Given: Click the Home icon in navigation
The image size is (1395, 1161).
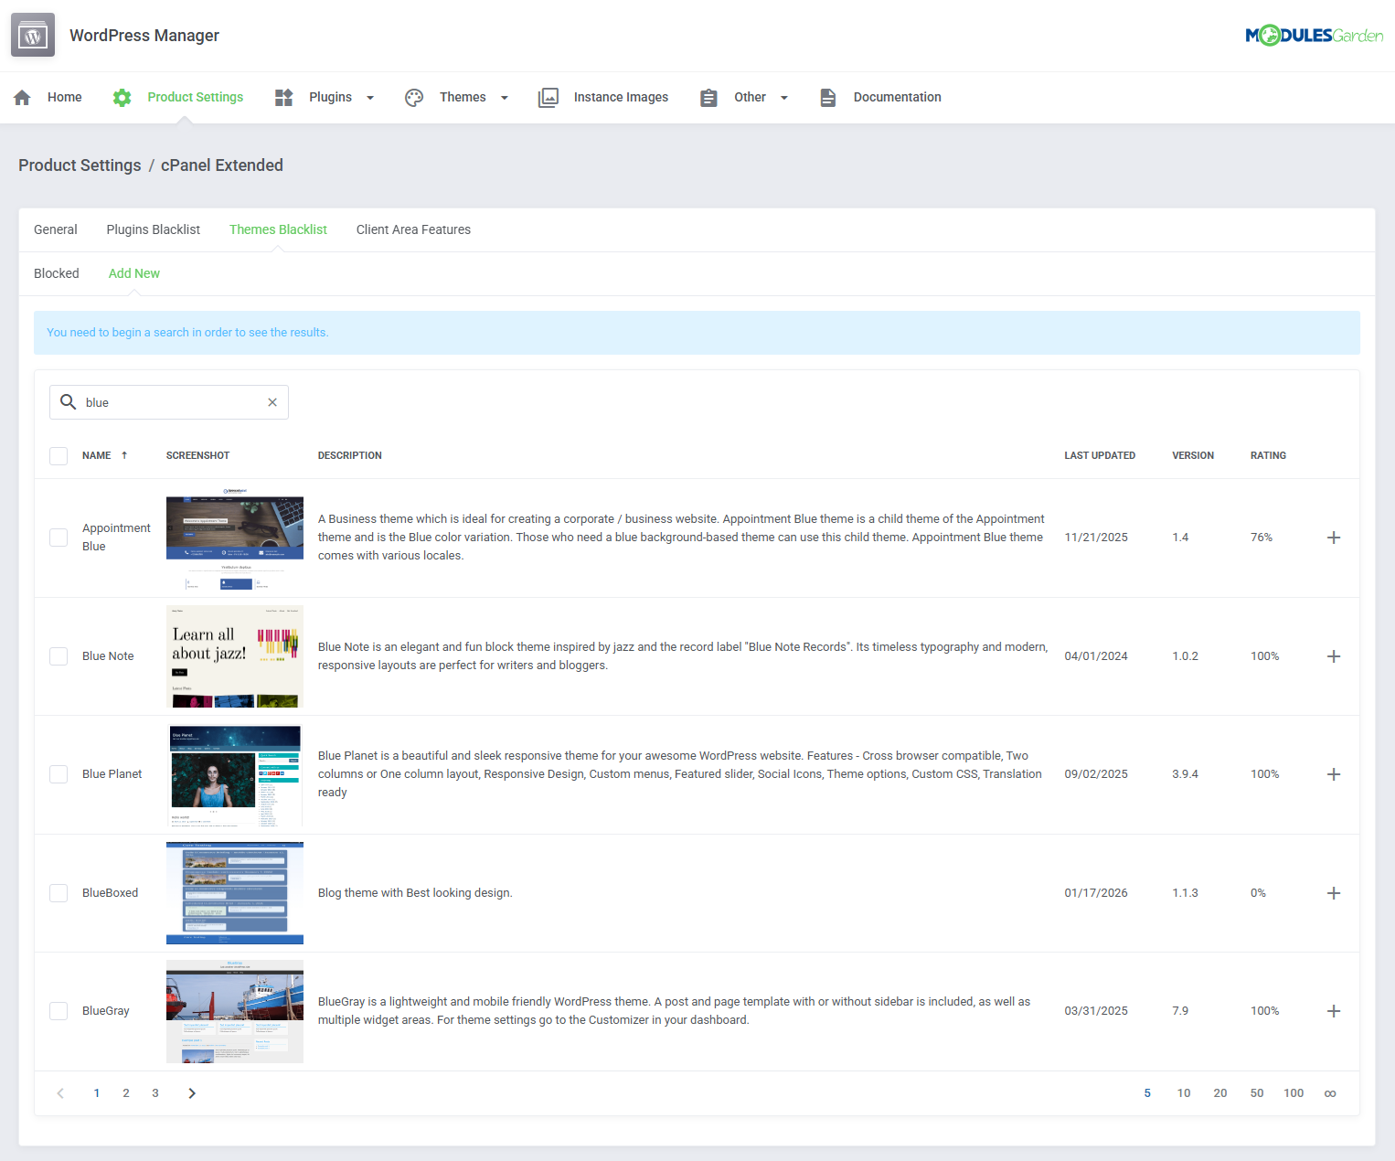Looking at the screenshot, I should [x=21, y=97].
